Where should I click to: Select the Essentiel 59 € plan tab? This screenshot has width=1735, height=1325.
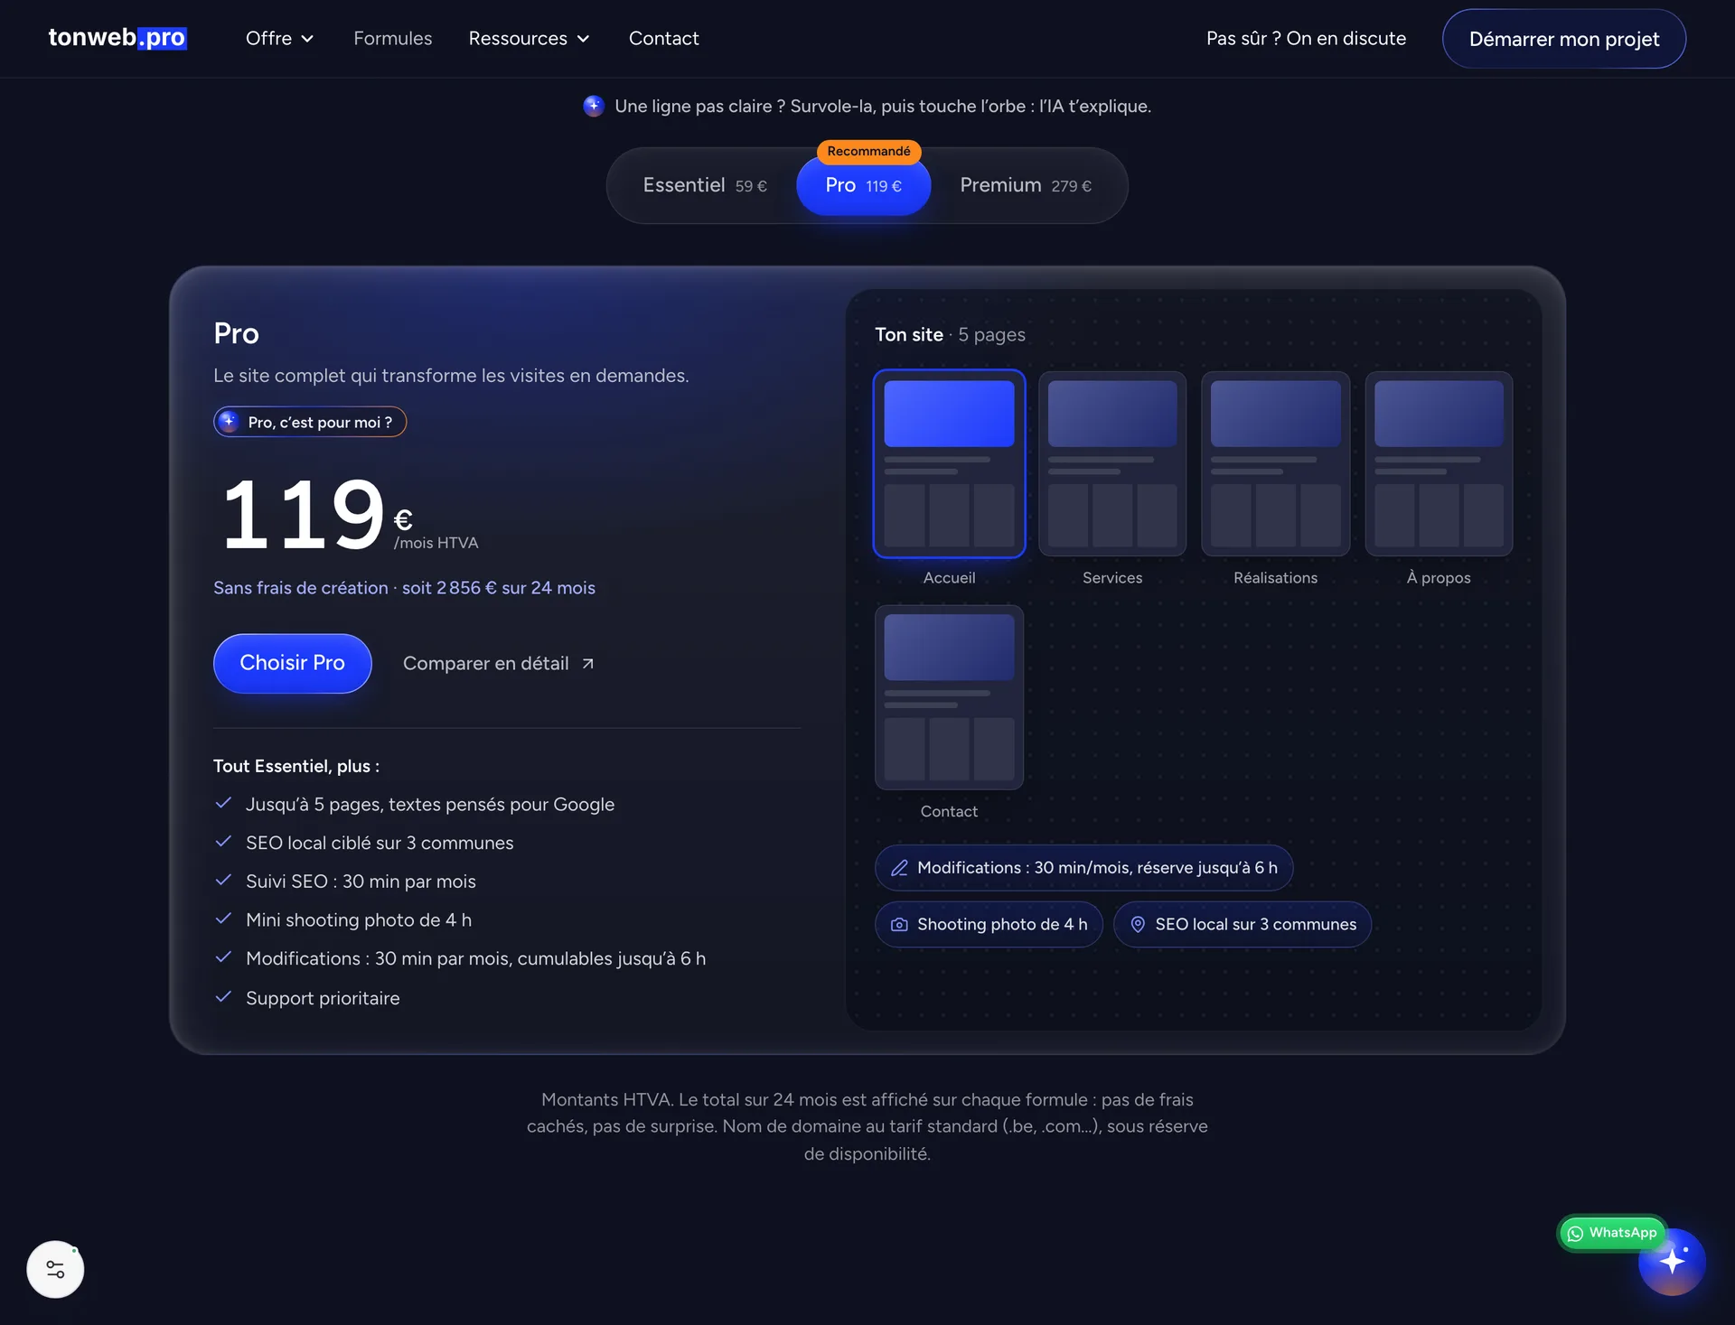click(705, 185)
